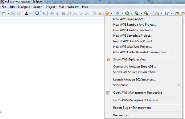Screen dimensions: 185x119
Task: Open the Help menu
Action: [x=85, y=7]
